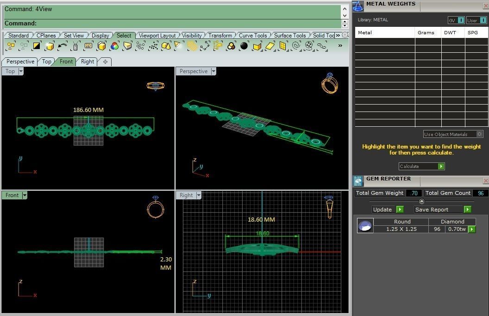Screen dimensions: 489x316
Task: Click the Gem Reporter slider handle
Action: 422,201
